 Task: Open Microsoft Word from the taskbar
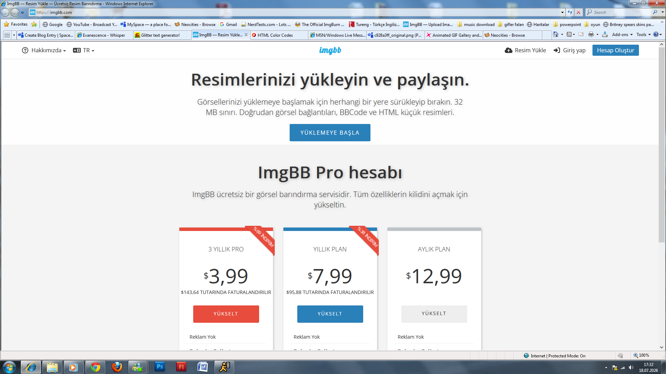(x=203, y=367)
